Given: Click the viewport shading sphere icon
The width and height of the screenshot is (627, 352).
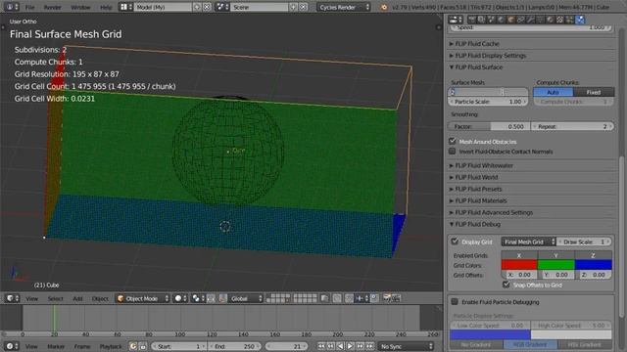Looking at the screenshot, I should click(x=180, y=298).
